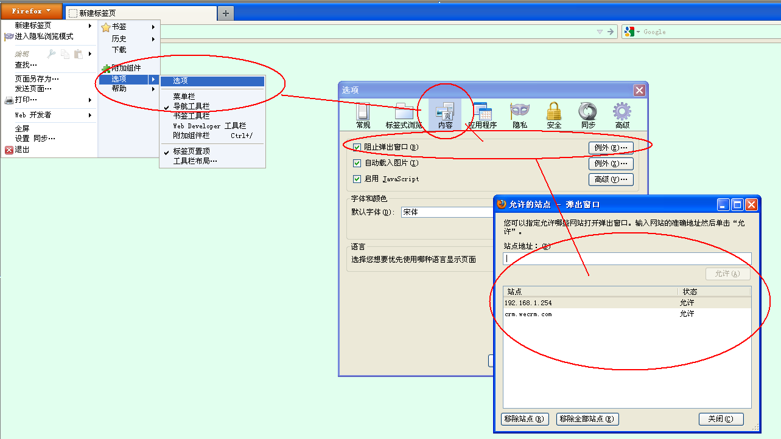This screenshot has width=781, height=439.
Task: Open the 应用程序 applications options icon
Action: 482,116
